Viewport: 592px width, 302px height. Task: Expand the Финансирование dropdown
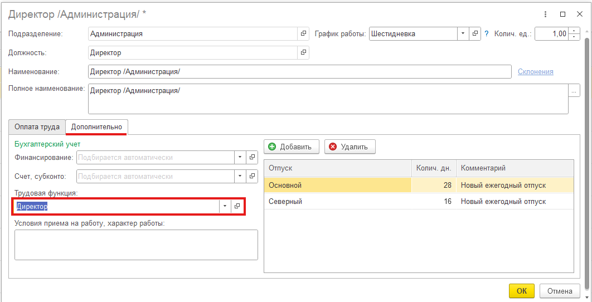coord(240,158)
